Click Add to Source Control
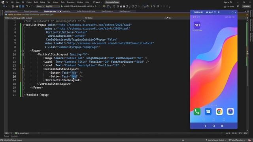The image size is (253, 142). pos(216,140)
